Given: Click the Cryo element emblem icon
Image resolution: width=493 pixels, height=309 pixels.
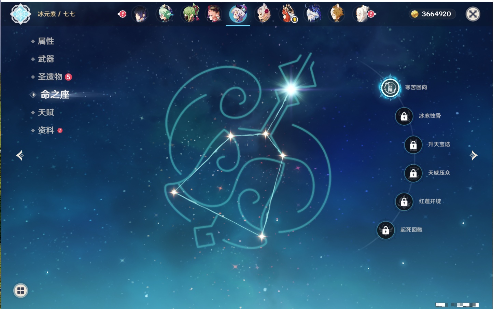Looking at the screenshot, I should [x=21, y=14].
